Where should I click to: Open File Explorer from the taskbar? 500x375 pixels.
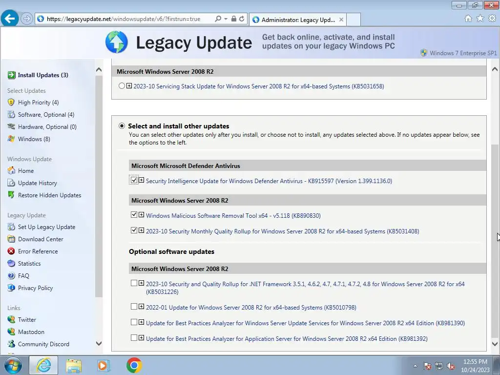pyautogui.click(x=74, y=365)
